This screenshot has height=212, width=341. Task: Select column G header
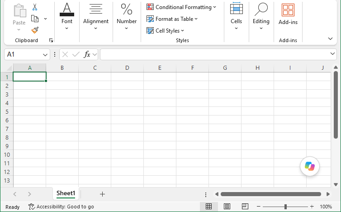(225, 68)
